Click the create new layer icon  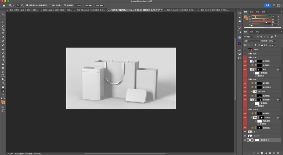tap(274, 153)
